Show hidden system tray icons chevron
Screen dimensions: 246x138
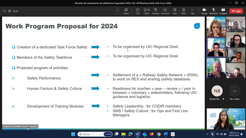pos(207,134)
